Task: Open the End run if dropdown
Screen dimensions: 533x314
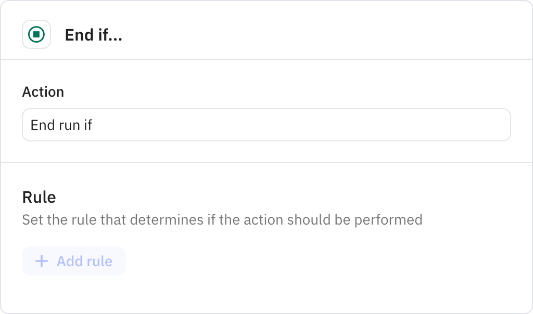Action: (x=266, y=125)
